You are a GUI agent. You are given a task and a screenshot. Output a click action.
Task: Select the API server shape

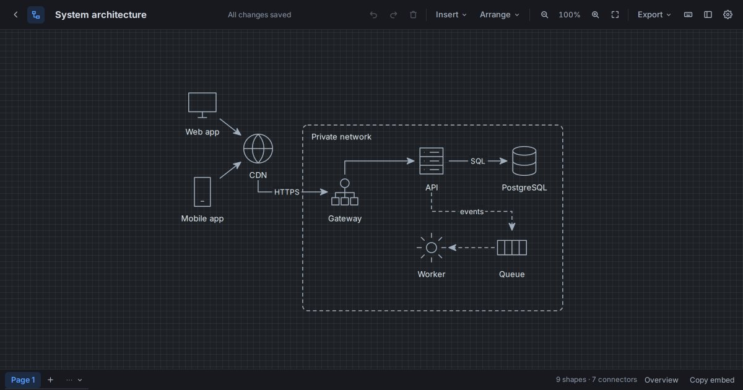tap(432, 161)
